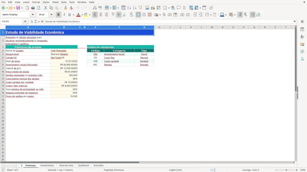The image size is (307, 172).
Task: Open the Format menu
Action: tap(36, 2)
